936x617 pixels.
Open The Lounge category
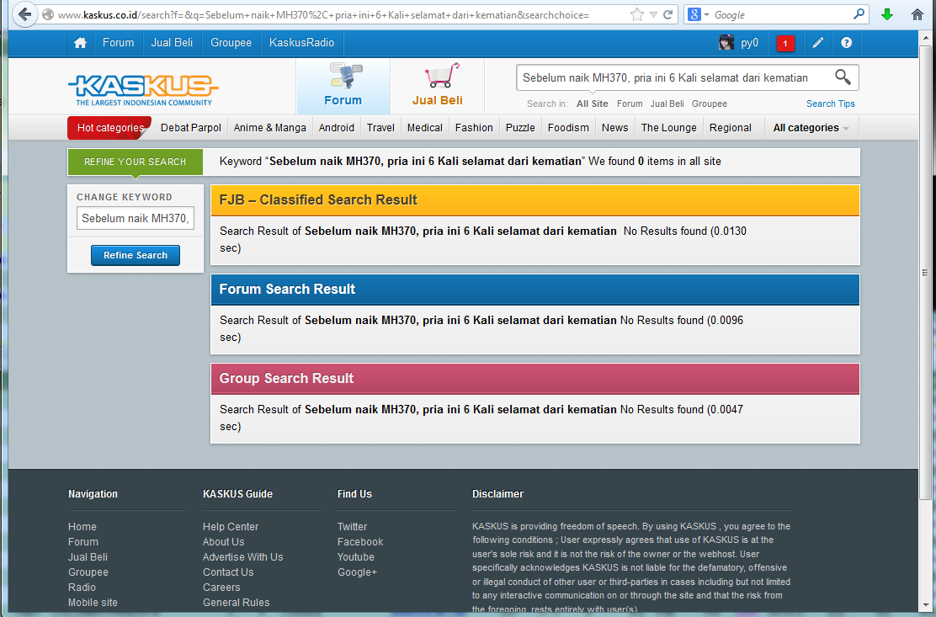669,128
